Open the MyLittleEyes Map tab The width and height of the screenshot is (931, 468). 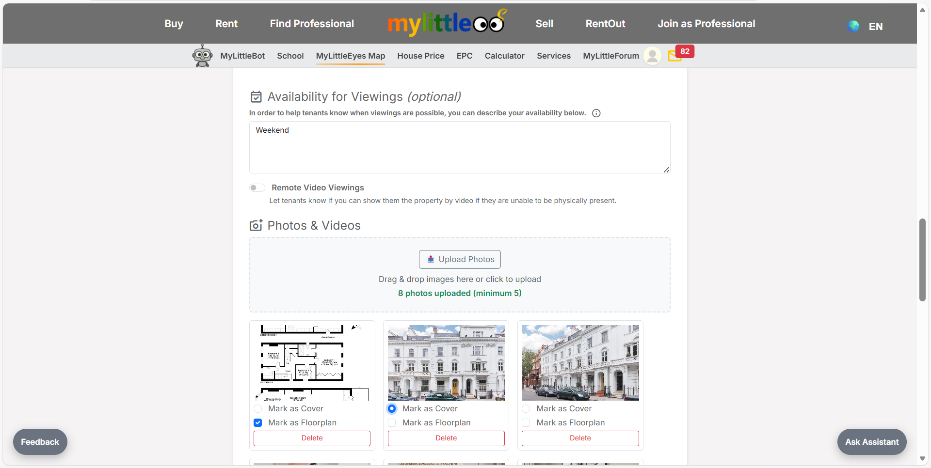(350, 56)
